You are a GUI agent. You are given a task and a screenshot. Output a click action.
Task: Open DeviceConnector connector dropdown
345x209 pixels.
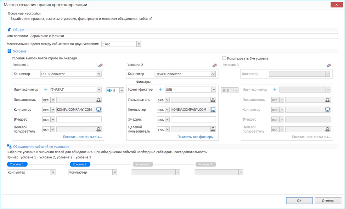(213, 74)
